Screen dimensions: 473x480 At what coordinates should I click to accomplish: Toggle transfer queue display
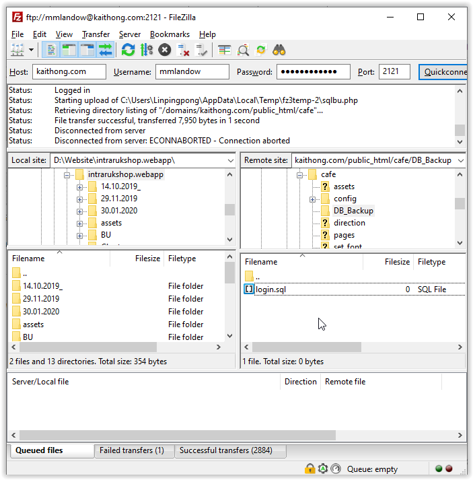(x=105, y=50)
